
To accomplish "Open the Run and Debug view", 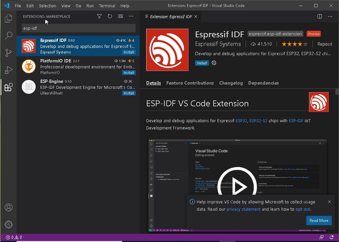I will (9, 70).
